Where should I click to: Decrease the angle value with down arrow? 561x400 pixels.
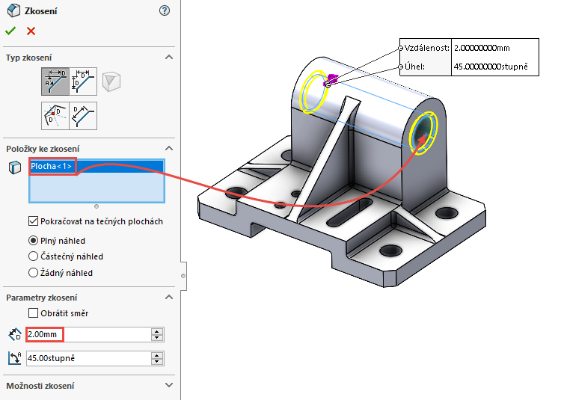point(157,362)
